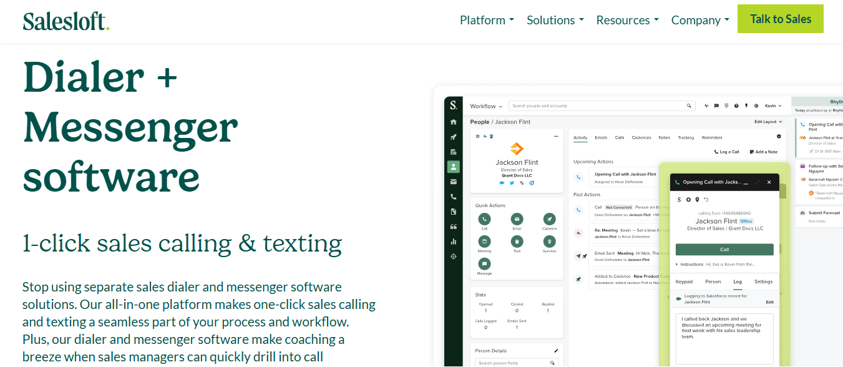843x367 pixels.
Task: Switch to the Keypad tab in call window
Action: pyautogui.click(x=684, y=281)
